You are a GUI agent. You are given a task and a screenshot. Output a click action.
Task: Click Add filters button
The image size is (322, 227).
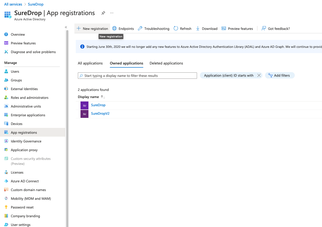[280, 76]
